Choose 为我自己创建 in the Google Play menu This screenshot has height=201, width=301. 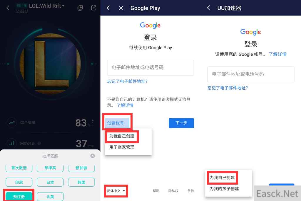[122, 136]
